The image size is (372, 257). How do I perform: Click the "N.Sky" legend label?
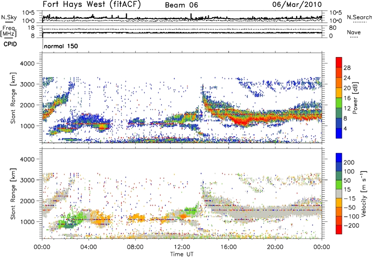[9, 17]
